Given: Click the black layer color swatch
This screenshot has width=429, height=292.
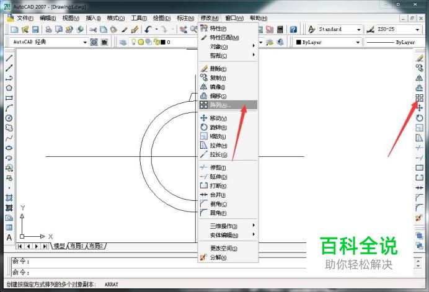Looking at the screenshot, I should [163, 42].
